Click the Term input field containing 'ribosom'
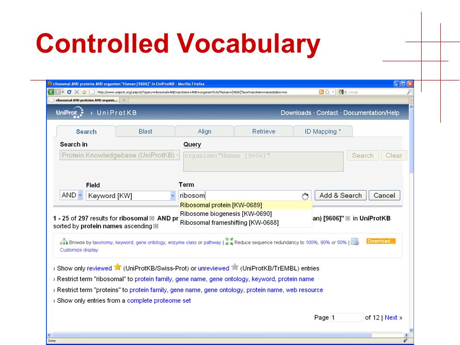Image resolution: width=460 pixels, height=345 pixels. click(x=245, y=195)
